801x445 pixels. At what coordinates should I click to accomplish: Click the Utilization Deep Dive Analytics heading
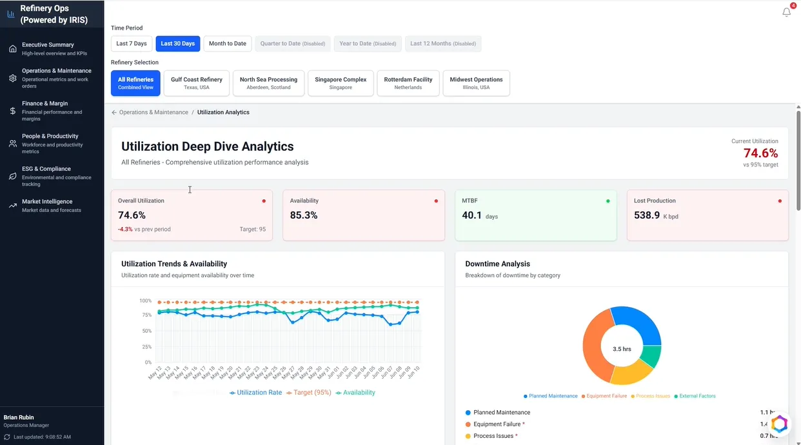point(208,146)
